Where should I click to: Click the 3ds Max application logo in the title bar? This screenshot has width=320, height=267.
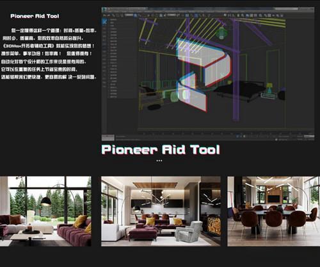click(104, 10)
